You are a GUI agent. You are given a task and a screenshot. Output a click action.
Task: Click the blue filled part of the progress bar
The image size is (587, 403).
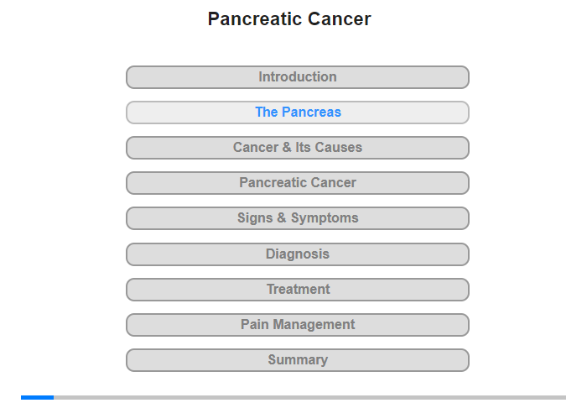(37, 397)
